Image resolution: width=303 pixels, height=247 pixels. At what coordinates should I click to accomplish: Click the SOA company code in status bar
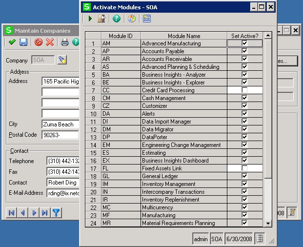[217, 239]
